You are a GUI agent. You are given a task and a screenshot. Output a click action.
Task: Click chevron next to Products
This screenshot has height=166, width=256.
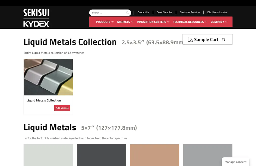pos(112,22)
